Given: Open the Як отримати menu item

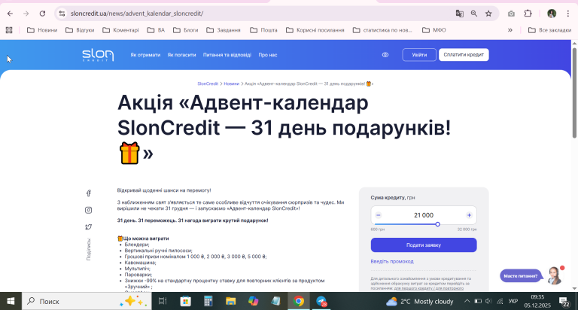Looking at the screenshot, I should 145,55.
